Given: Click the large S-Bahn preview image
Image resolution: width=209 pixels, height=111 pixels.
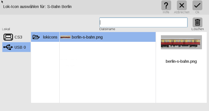Looking at the screenshot, I should [181, 42].
